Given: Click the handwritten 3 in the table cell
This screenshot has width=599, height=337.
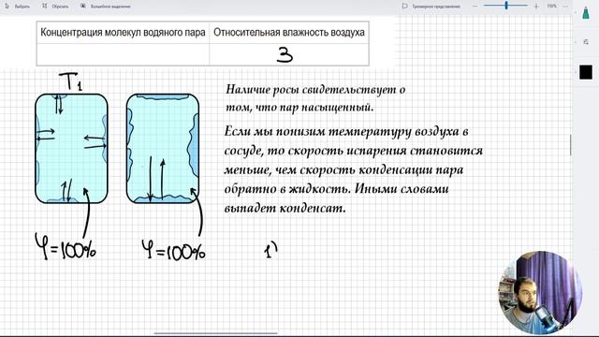Looking at the screenshot, I should coord(285,54).
